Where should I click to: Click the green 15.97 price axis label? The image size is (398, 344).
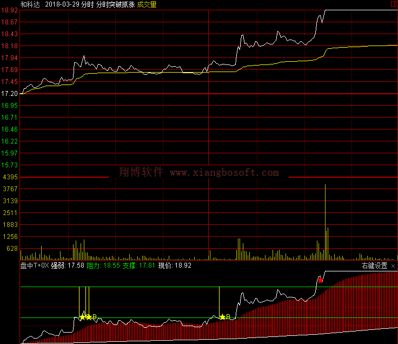9,153
